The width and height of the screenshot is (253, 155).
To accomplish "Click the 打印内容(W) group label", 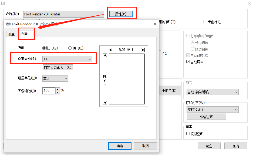I will [195, 103].
